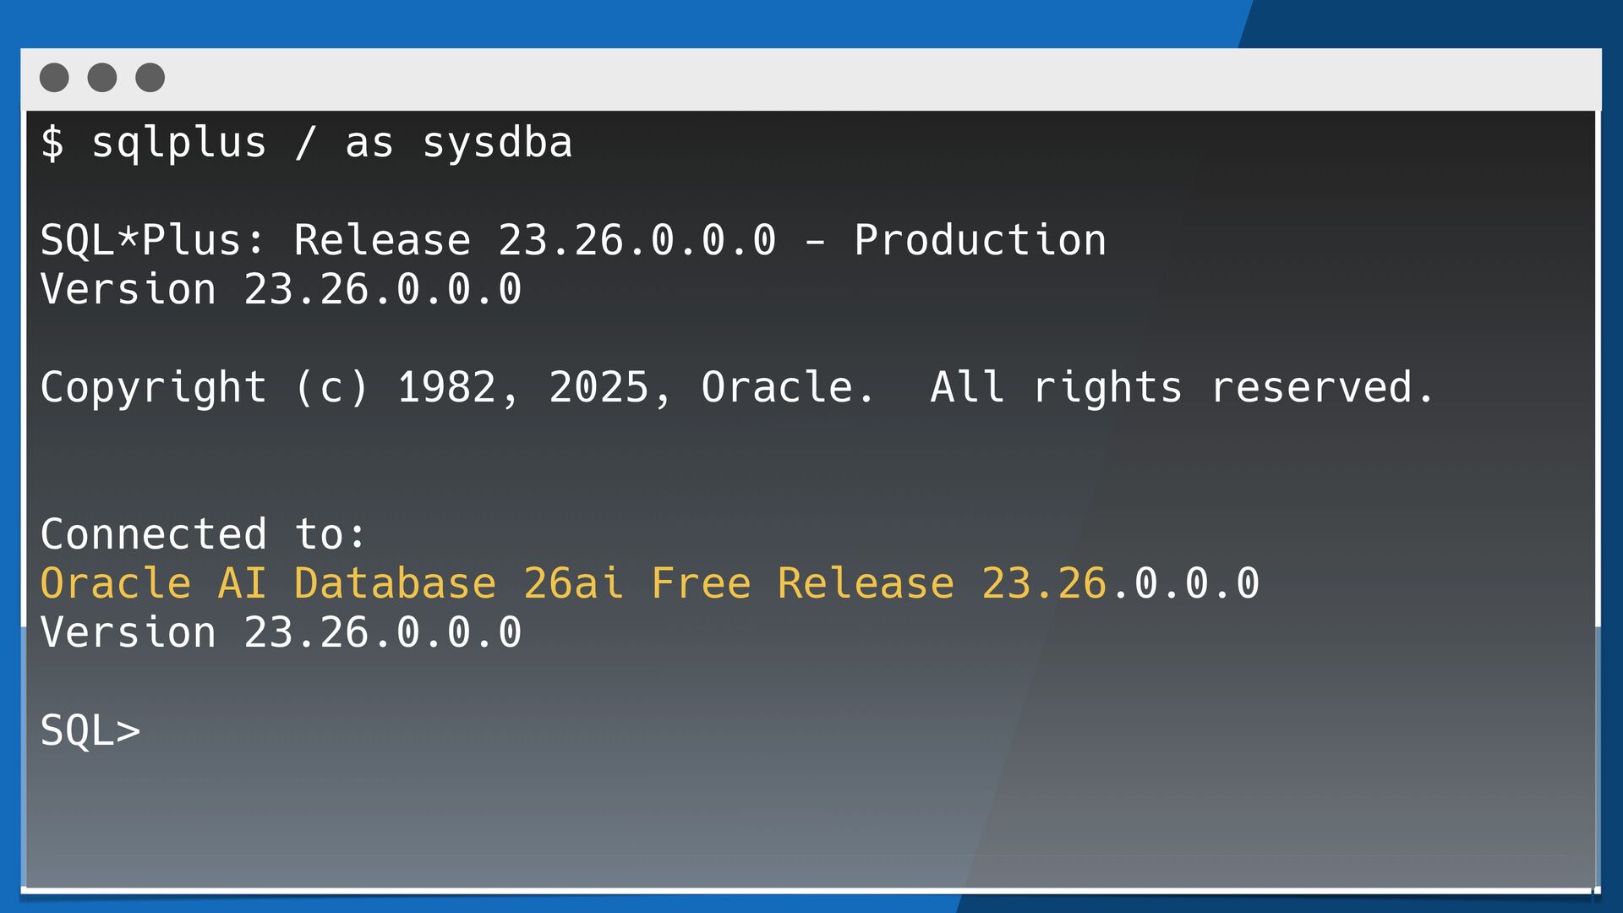Image resolution: width=1623 pixels, height=913 pixels.
Task: Click yellow 'Oracle AI Database' text
Action: (x=268, y=583)
